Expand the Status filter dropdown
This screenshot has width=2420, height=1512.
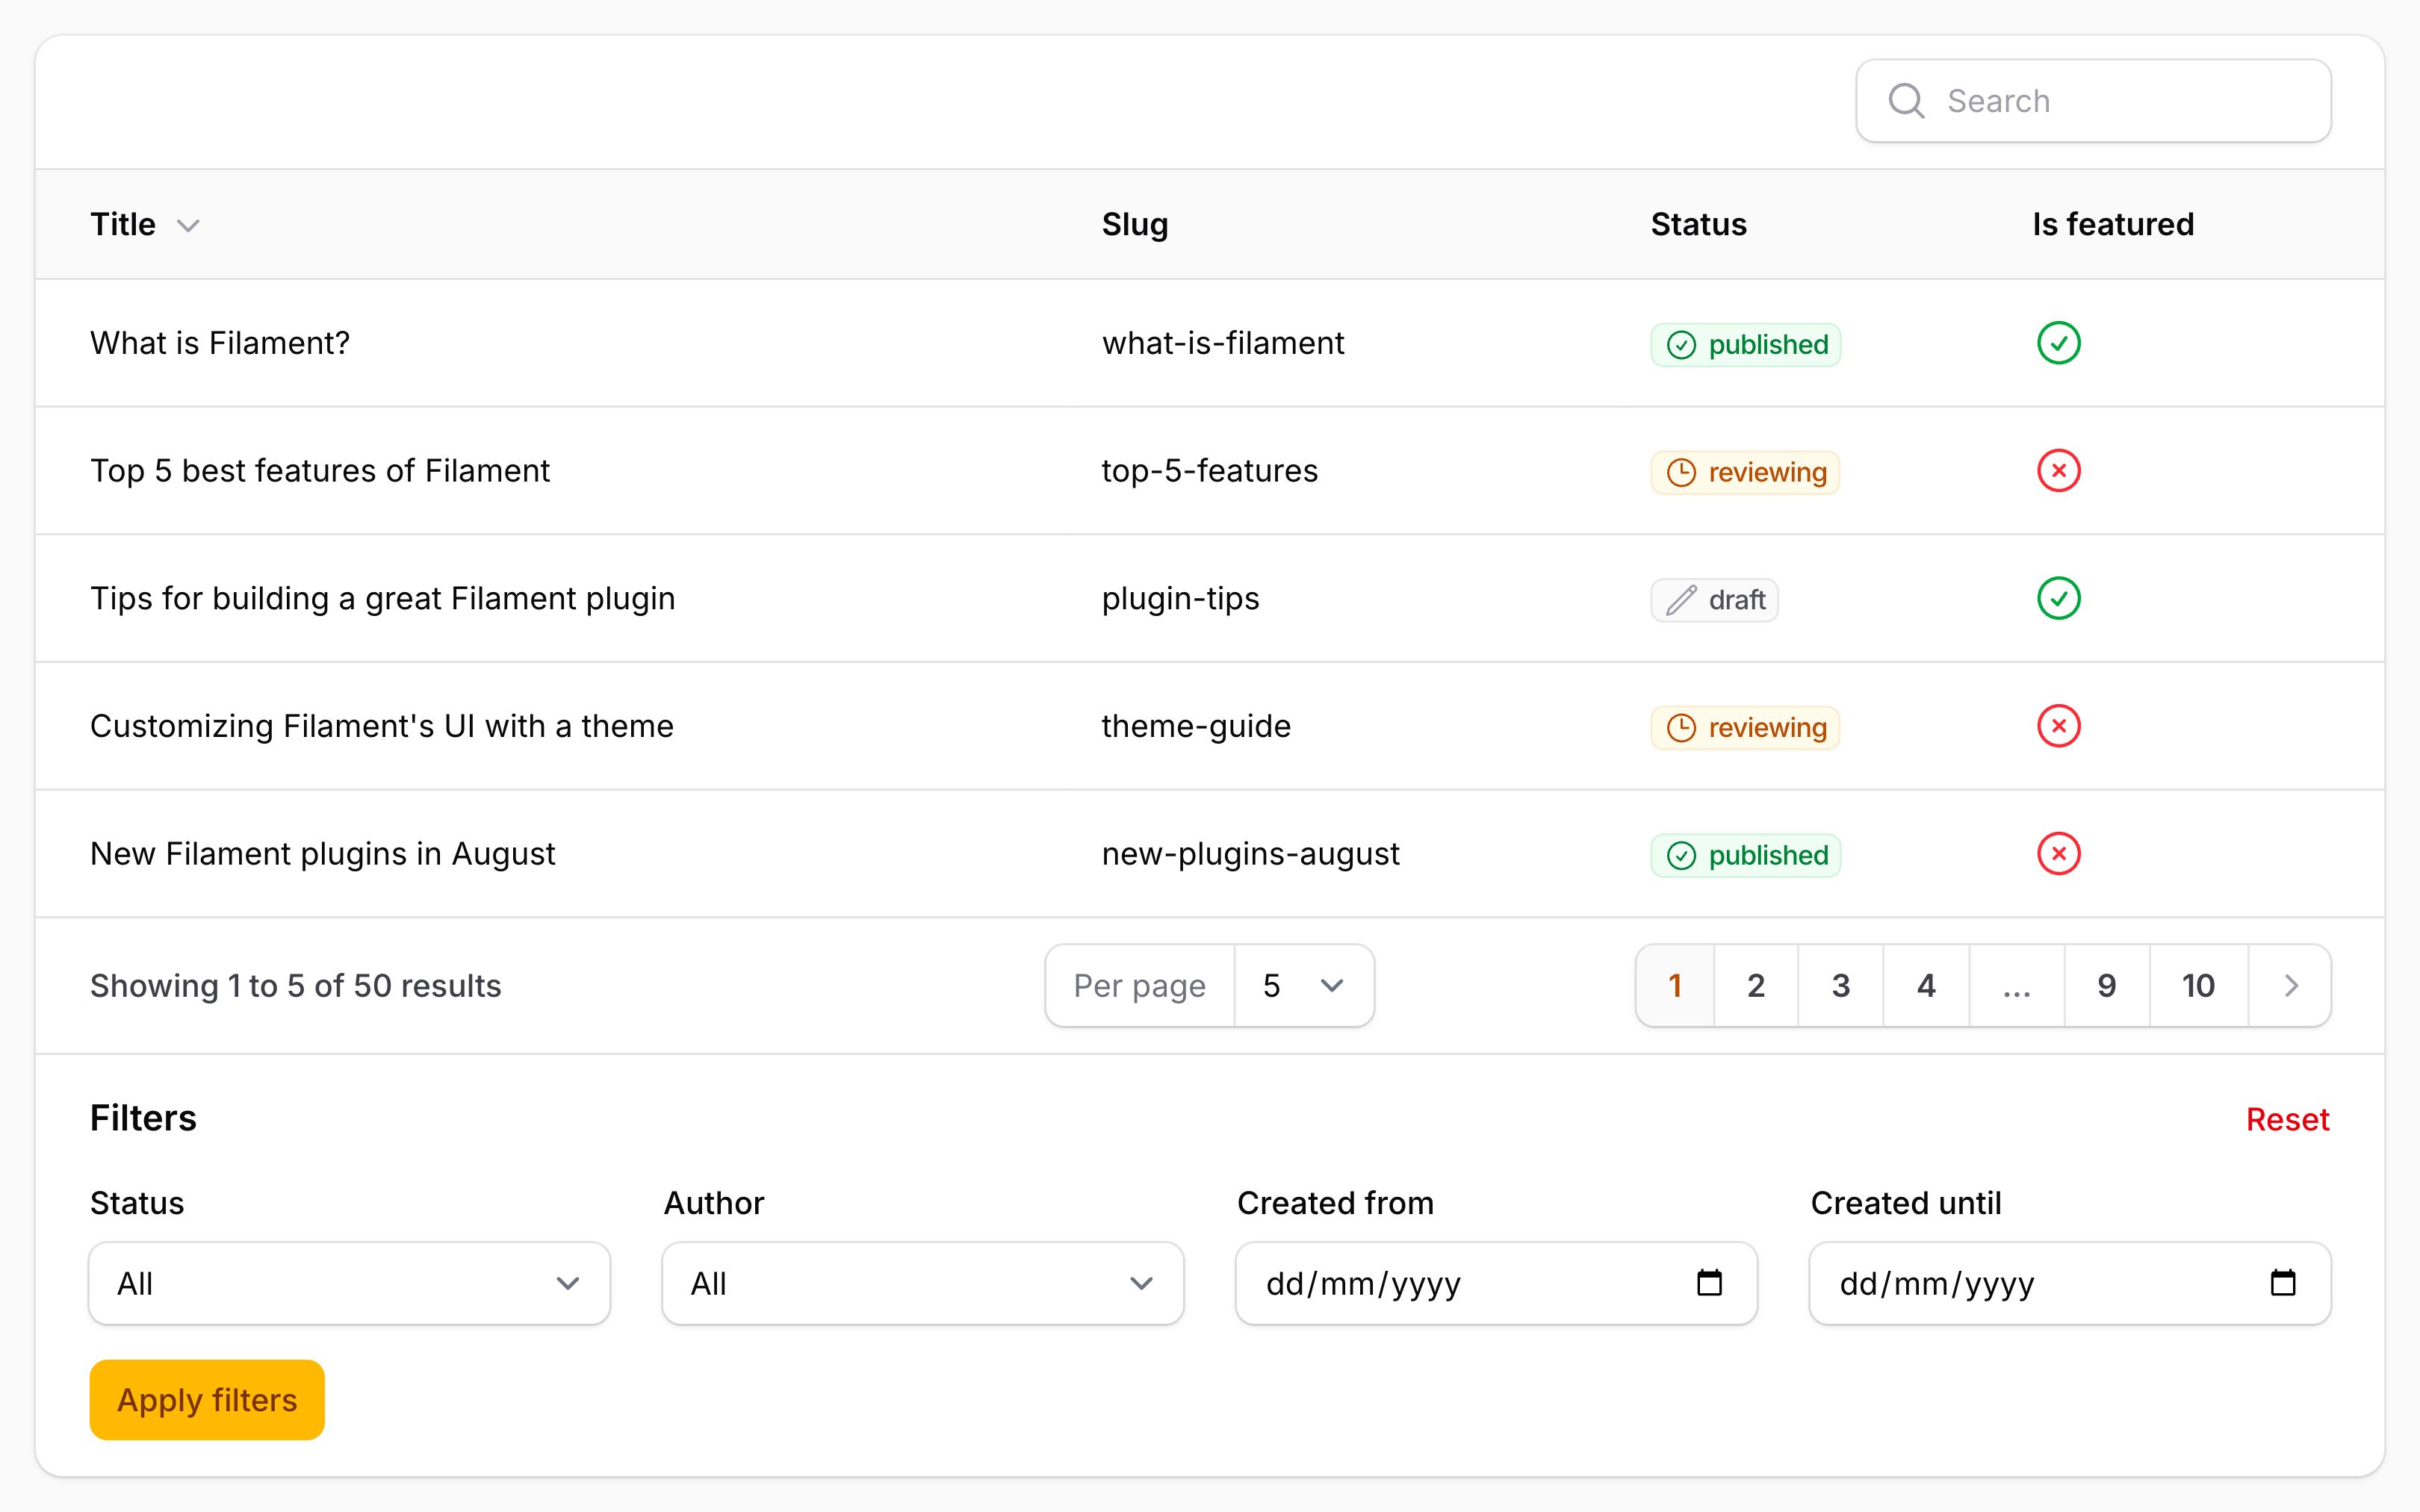coord(349,1284)
